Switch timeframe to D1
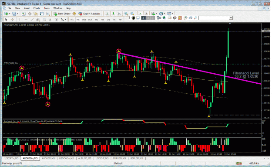Screen dimensions: 272x167 (x=108, y=20)
